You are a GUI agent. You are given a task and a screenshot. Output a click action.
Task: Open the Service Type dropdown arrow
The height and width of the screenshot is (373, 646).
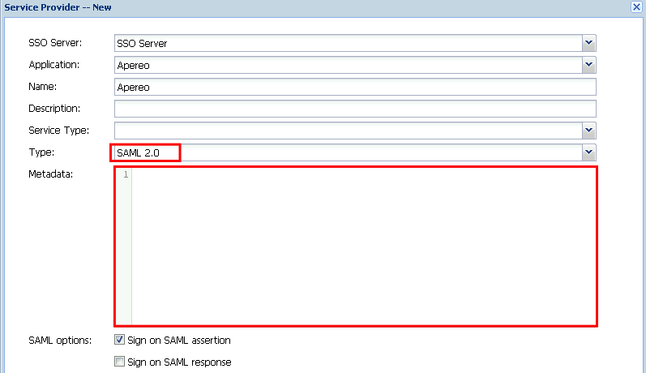(x=588, y=131)
